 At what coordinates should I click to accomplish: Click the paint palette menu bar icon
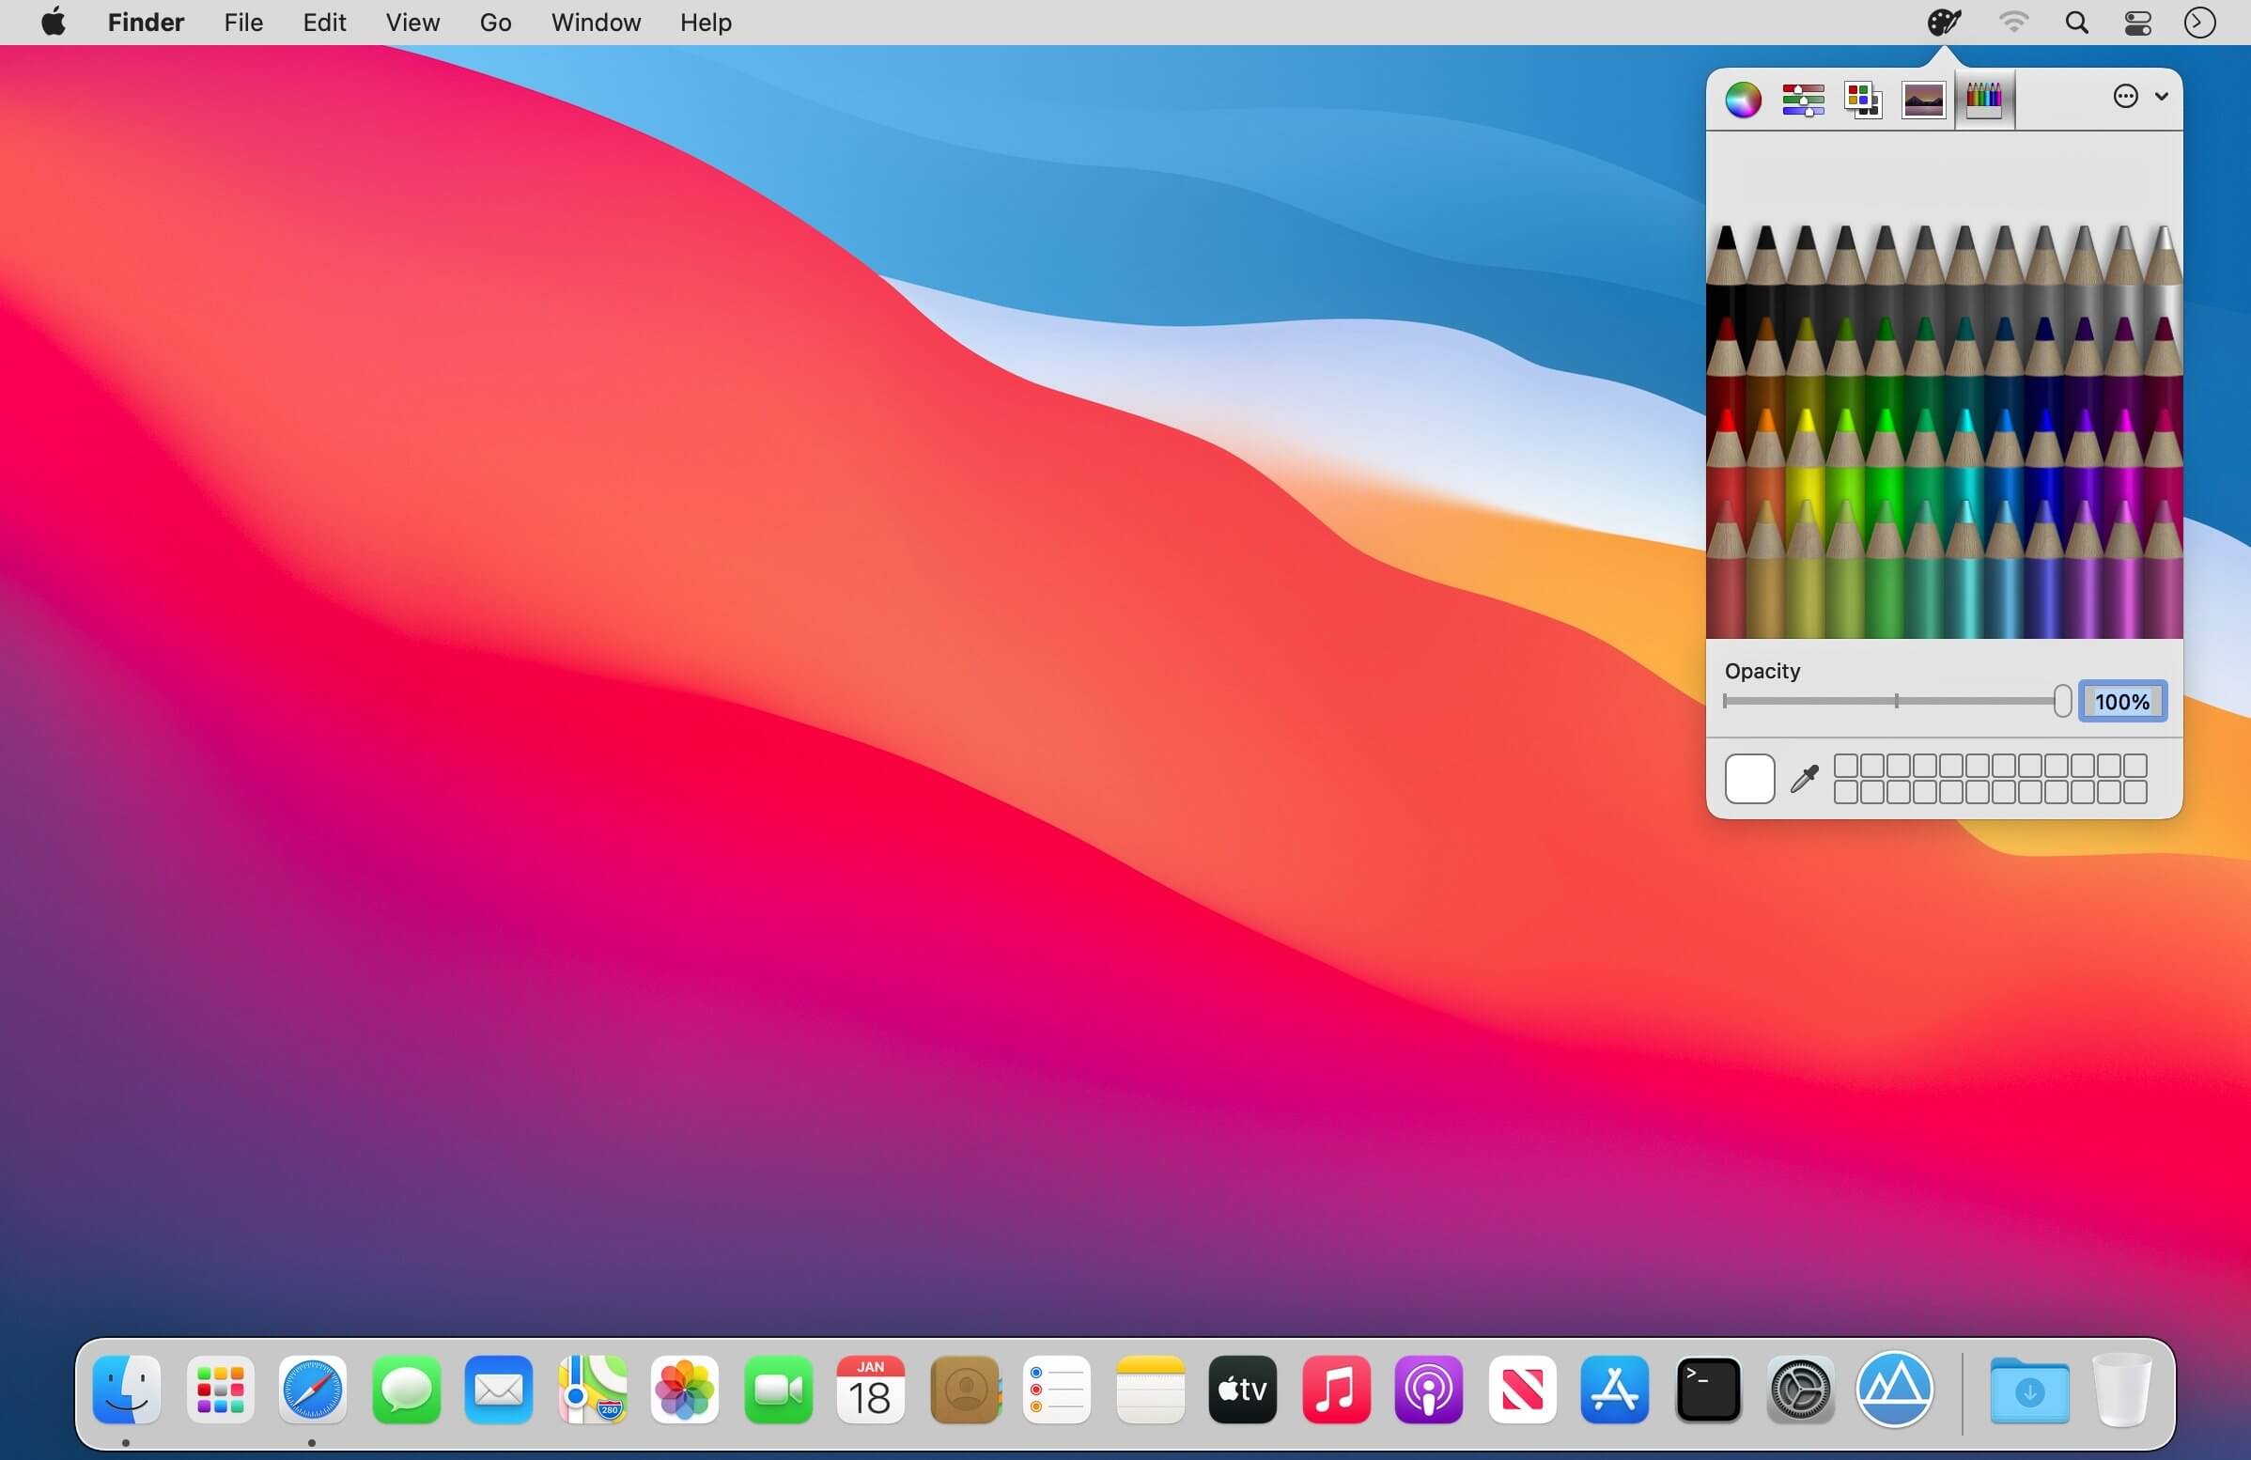click(1943, 23)
